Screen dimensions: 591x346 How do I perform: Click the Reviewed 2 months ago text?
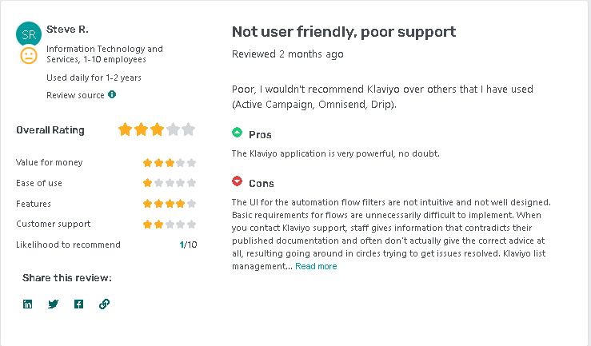(x=288, y=54)
